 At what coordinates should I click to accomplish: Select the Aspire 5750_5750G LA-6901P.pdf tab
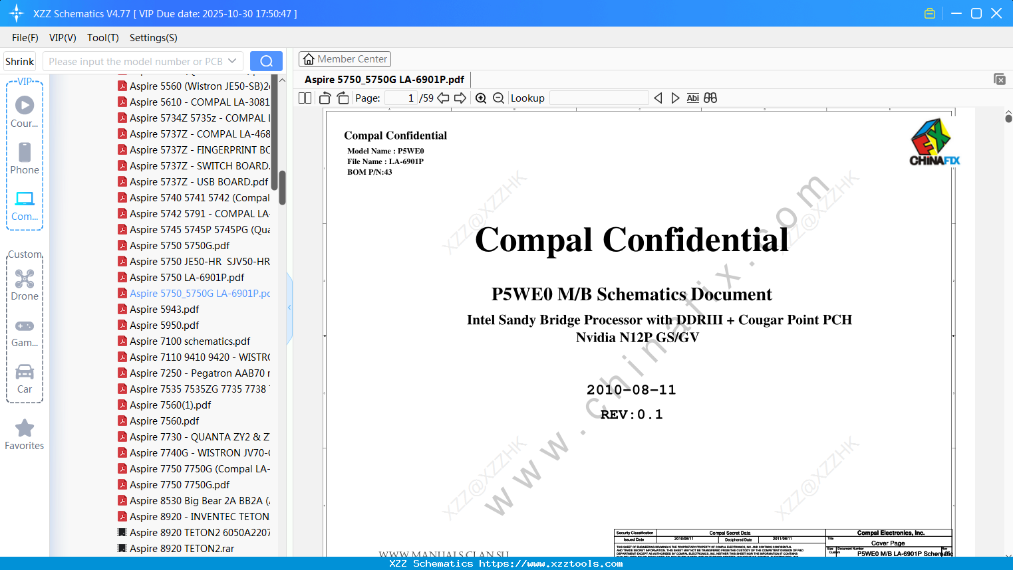pos(384,80)
